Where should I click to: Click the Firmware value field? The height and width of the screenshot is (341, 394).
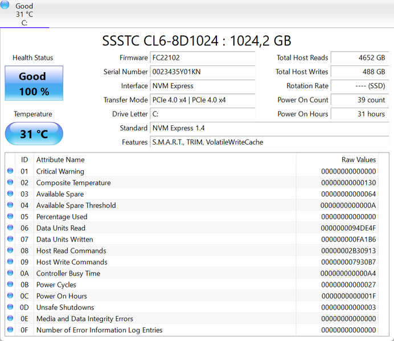202,58
